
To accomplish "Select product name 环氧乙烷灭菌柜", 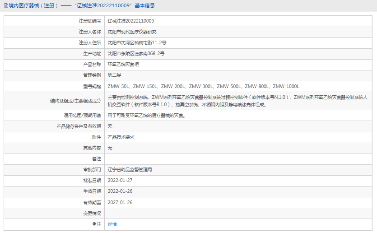I will coord(123,64).
